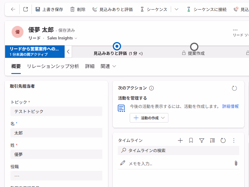This screenshot has width=249, height=187.
Task: Click the タイムライン heading
Action: (130, 140)
